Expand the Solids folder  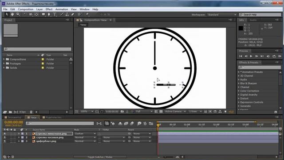[x=4, y=68]
